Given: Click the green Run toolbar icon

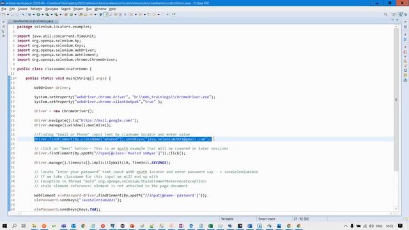Looking at the screenshot, I should (38, 14).
